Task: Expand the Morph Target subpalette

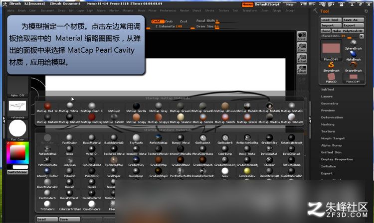Action: (333, 138)
